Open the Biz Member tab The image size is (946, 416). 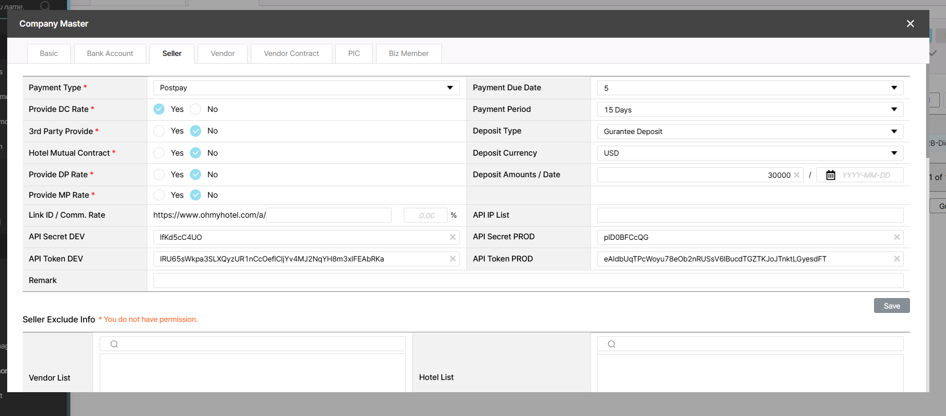coord(409,54)
